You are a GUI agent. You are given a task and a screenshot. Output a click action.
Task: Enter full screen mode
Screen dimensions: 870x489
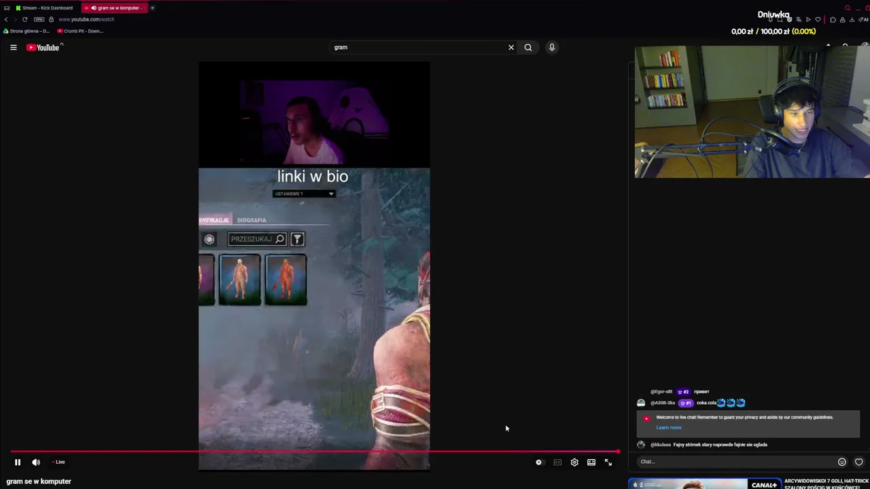click(608, 463)
